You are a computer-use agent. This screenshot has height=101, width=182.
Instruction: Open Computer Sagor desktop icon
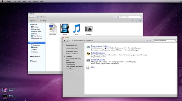tap(5, 90)
